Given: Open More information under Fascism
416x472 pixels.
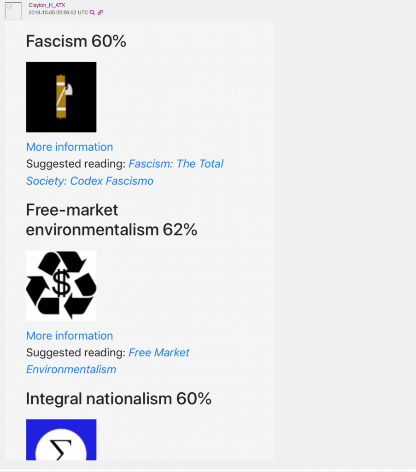Looking at the screenshot, I should click(70, 147).
